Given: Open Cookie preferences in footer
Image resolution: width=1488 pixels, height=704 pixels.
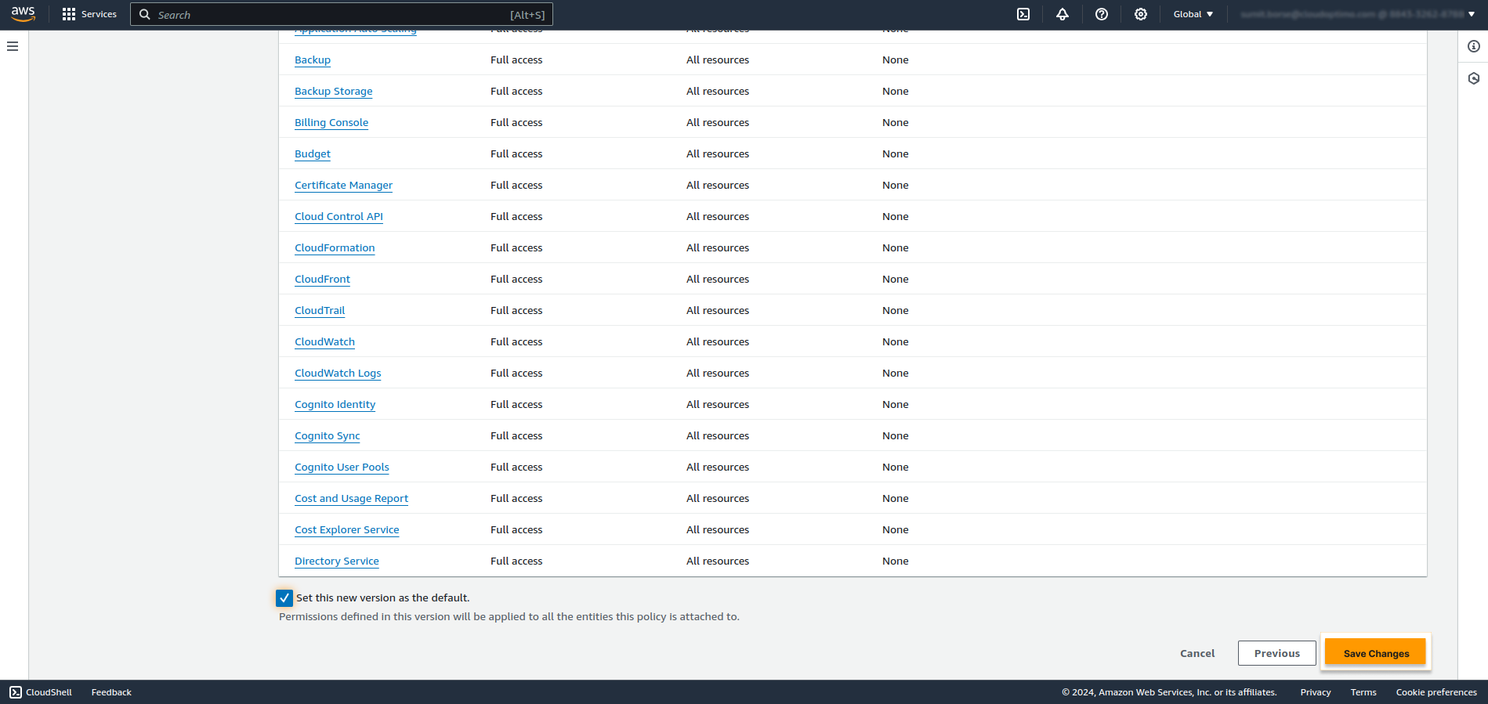Looking at the screenshot, I should (1436, 692).
